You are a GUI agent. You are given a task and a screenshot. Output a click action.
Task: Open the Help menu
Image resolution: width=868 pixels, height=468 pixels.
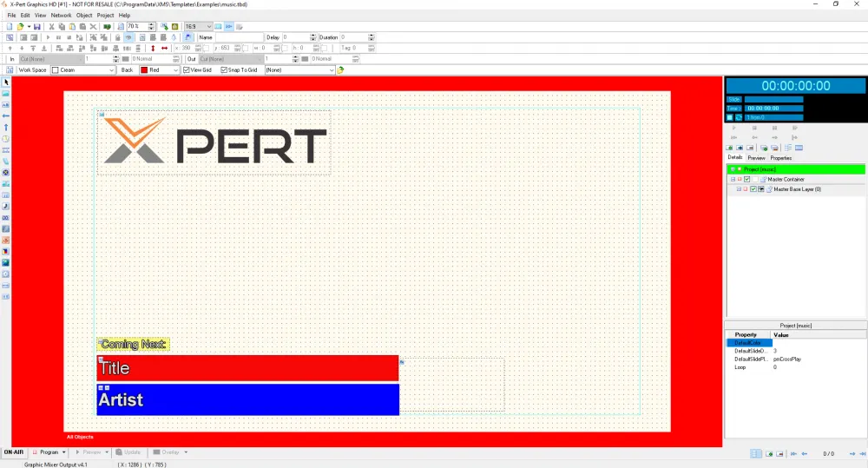pyautogui.click(x=124, y=16)
